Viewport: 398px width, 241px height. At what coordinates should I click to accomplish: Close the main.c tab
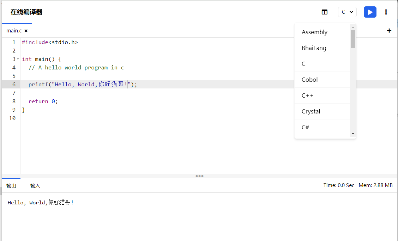coord(26,31)
